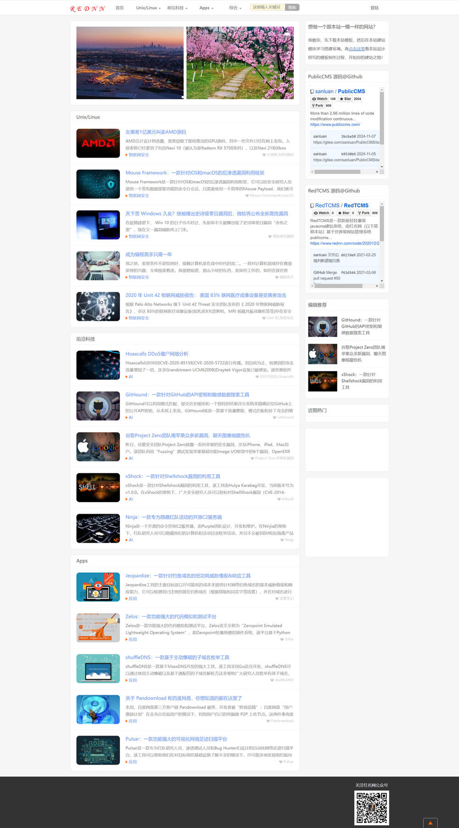This screenshot has height=828, width=459.
Task: Click the Fork button on PublicCMS widget
Action: click(317, 106)
